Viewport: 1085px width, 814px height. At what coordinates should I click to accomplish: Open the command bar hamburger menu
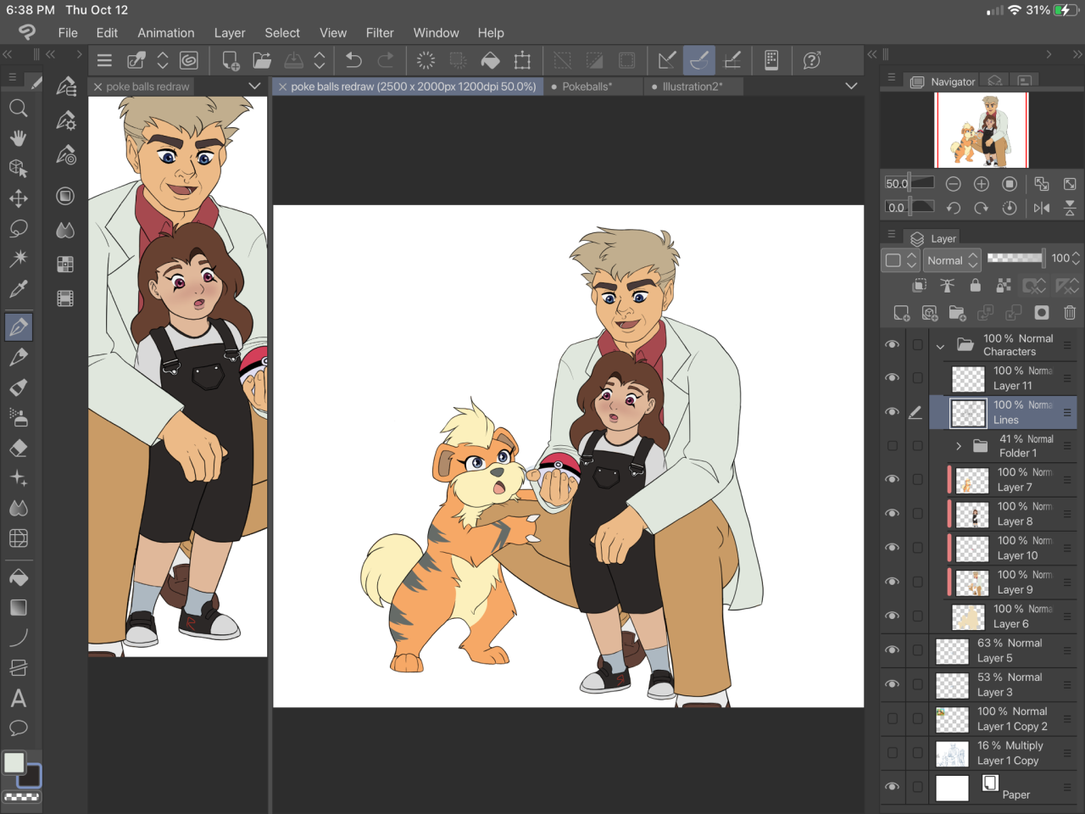point(105,60)
